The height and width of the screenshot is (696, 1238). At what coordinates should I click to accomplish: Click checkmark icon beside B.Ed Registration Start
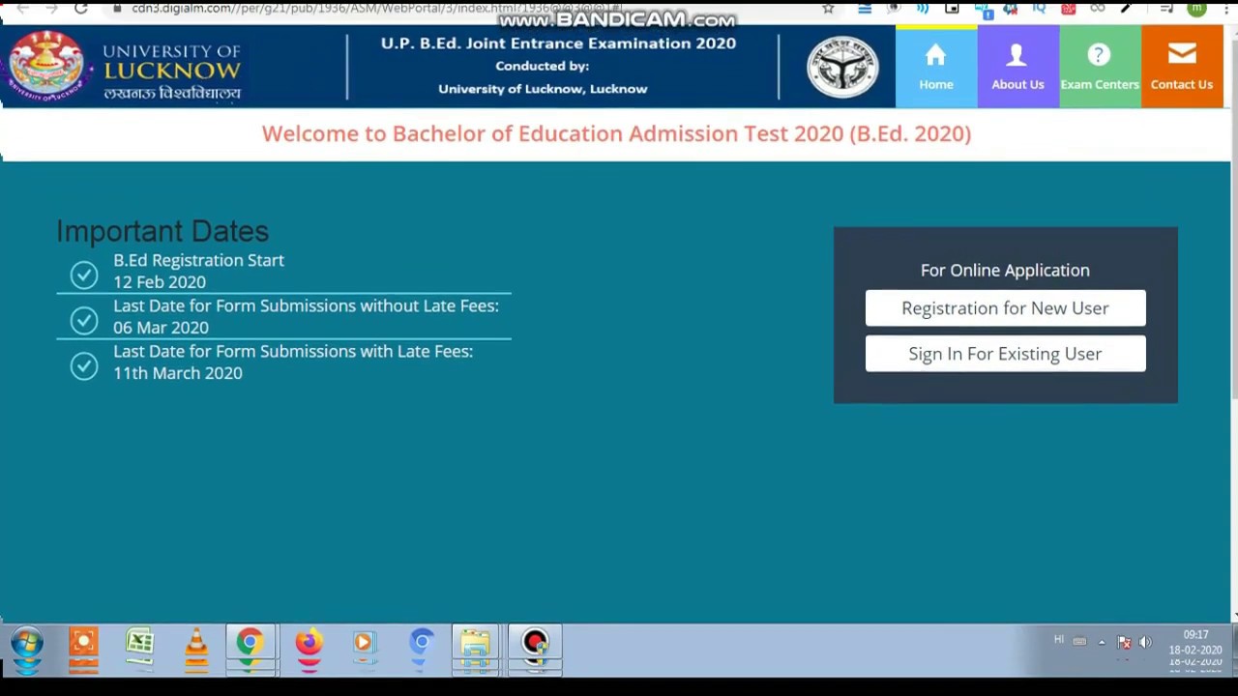[84, 275]
